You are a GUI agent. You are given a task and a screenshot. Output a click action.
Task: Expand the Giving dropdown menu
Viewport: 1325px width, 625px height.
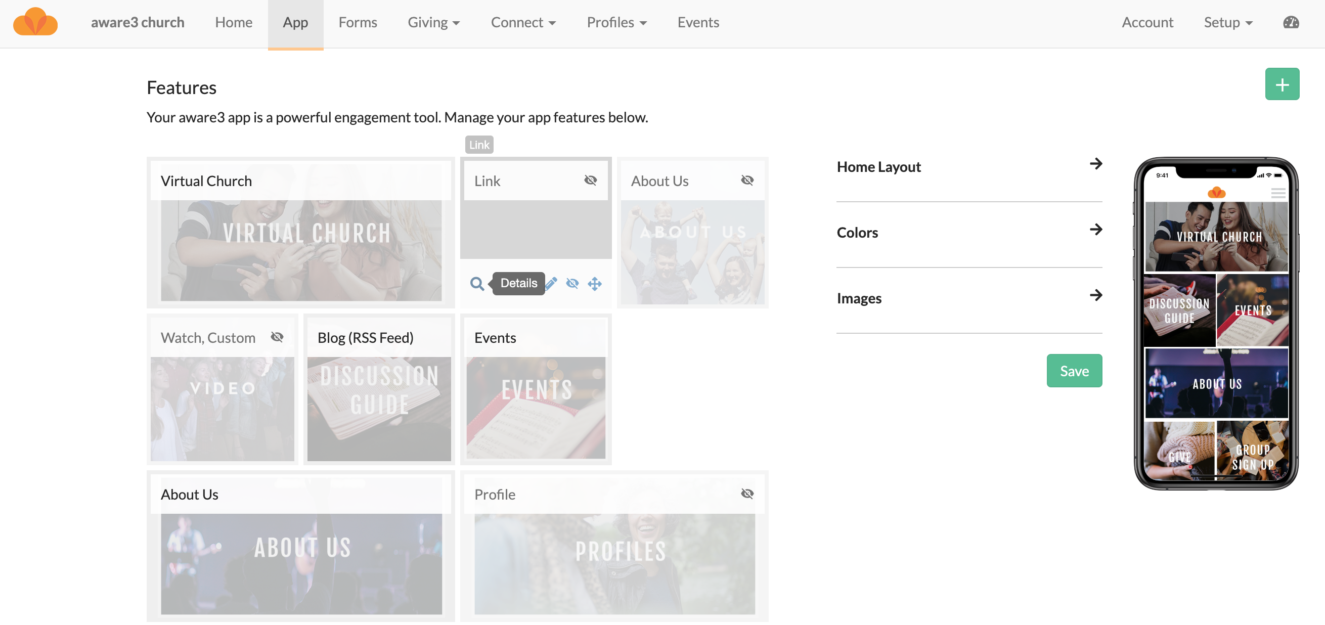(433, 23)
